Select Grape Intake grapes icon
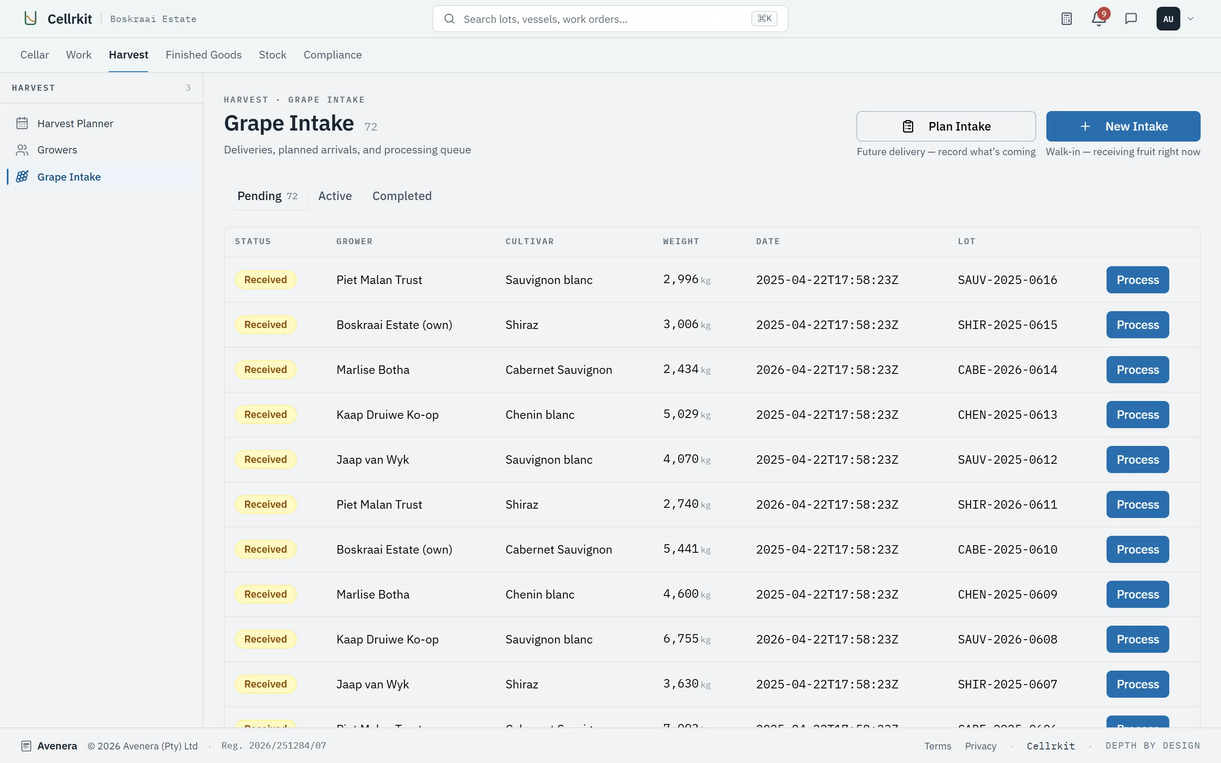The width and height of the screenshot is (1221, 763). click(22, 177)
